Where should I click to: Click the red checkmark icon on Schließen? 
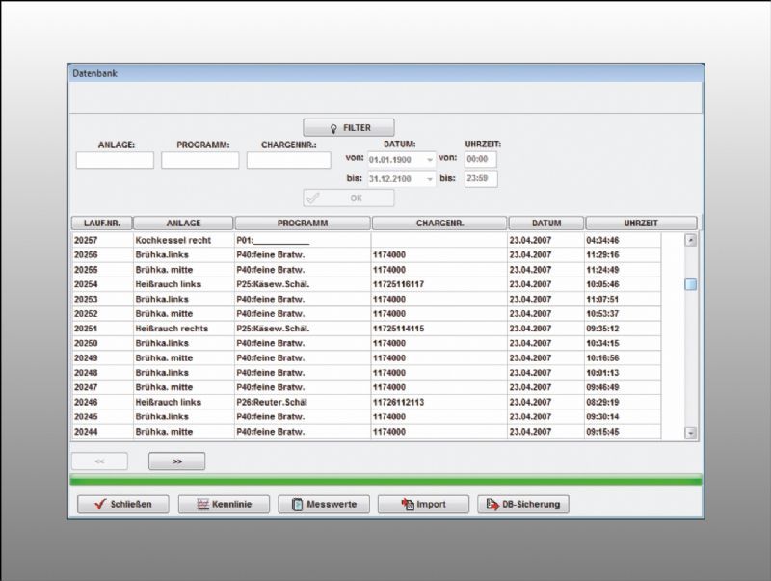pyautogui.click(x=100, y=504)
